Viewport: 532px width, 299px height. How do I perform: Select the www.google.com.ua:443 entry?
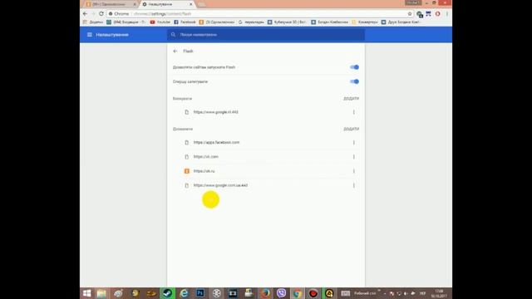(220, 185)
